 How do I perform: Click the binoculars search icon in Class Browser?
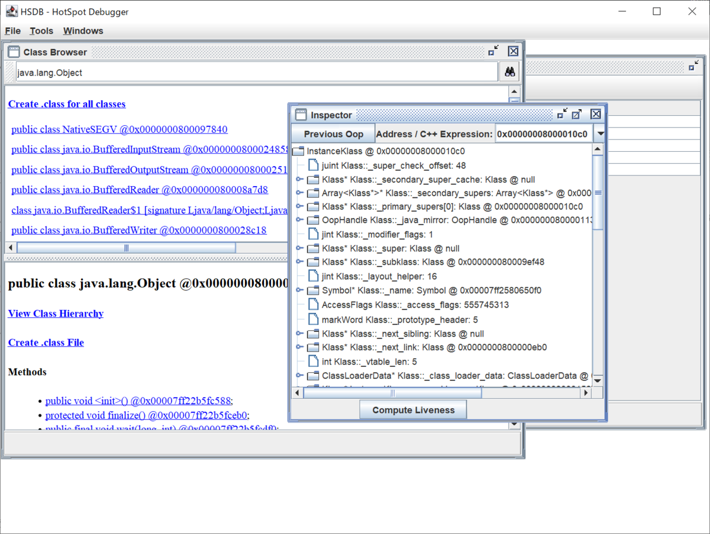(510, 72)
